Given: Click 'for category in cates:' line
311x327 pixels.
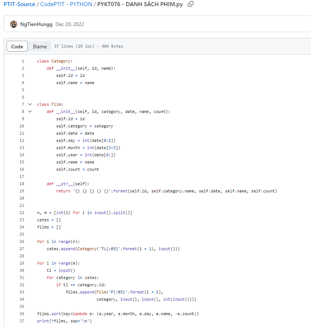Looking at the screenshot, I should tap(73, 278).
